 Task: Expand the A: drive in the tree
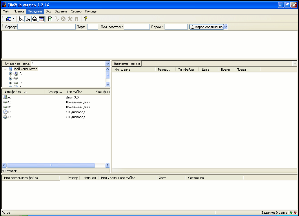10,74
